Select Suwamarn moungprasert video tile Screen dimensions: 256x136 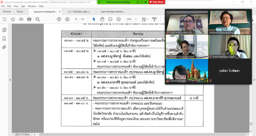click(187, 47)
